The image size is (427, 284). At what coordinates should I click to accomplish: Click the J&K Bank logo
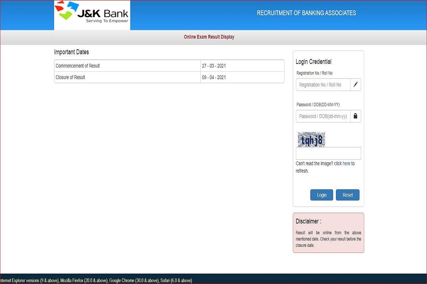point(92,15)
